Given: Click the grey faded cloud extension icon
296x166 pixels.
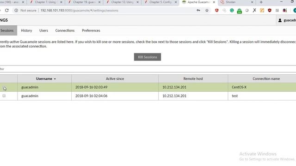Looking at the screenshot, I should (224, 10).
